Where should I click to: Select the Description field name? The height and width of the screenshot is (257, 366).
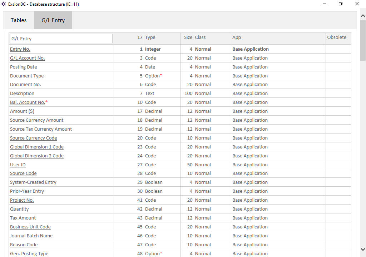point(22,93)
